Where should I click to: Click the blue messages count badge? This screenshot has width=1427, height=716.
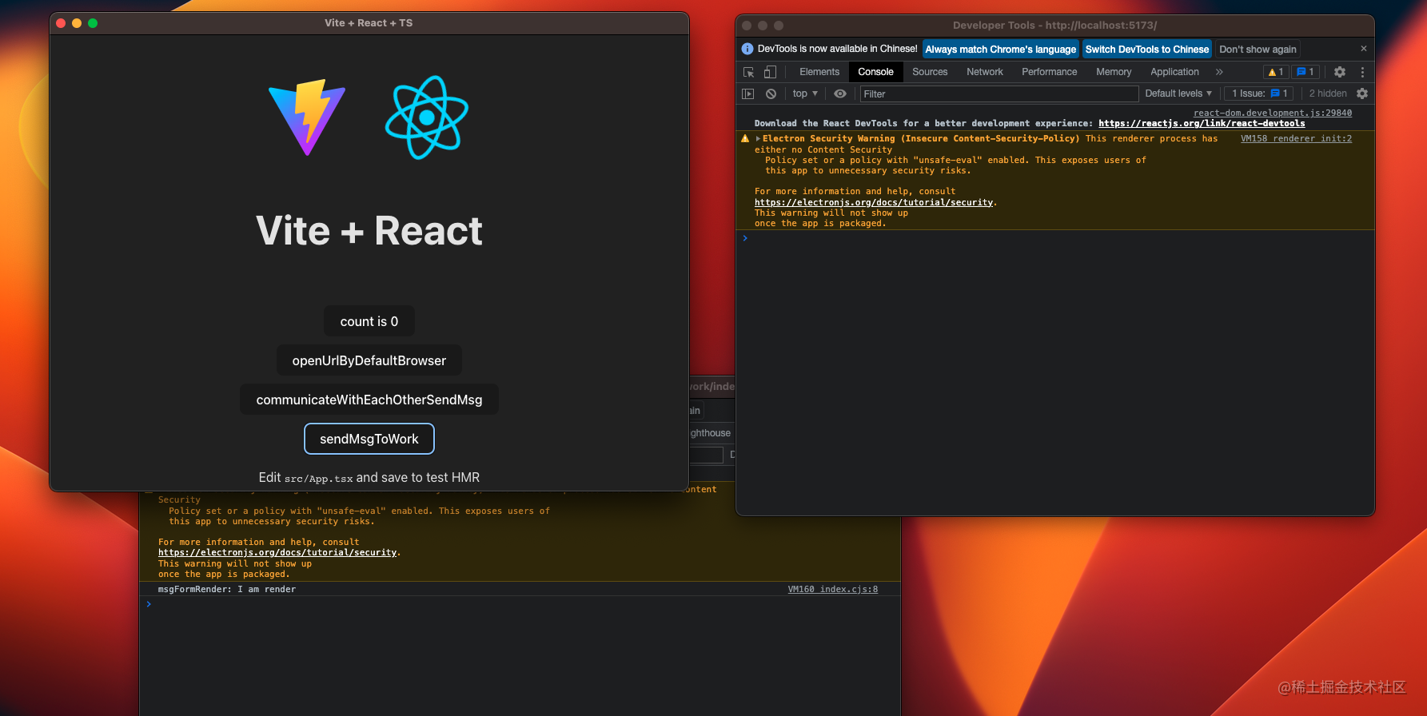tap(1305, 72)
